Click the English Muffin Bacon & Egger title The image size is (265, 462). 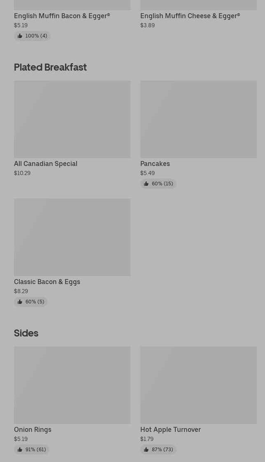pyautogui.click(x=62, y=16)
